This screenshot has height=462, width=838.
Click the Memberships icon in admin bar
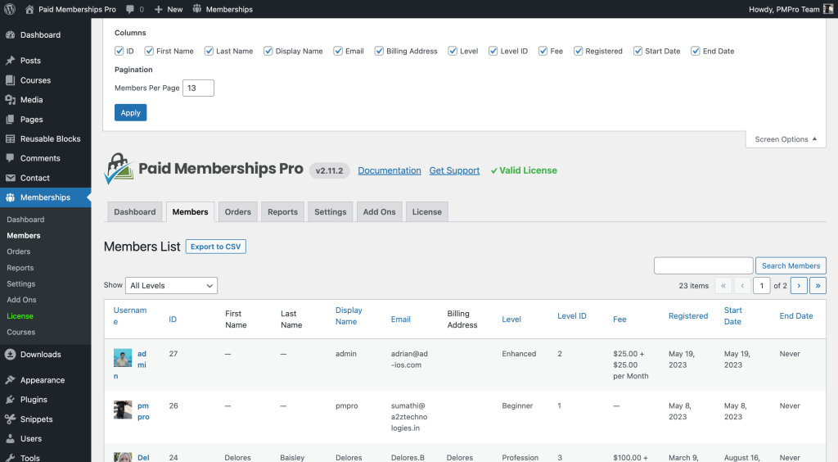(197, 9)
